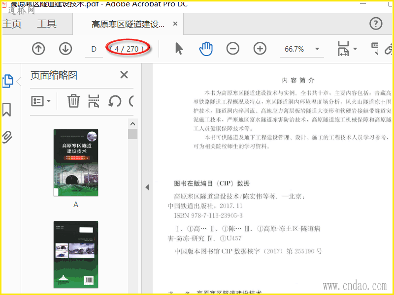Switch to the 主页 tab
The image size is (394, 295).
coord(12,24)
